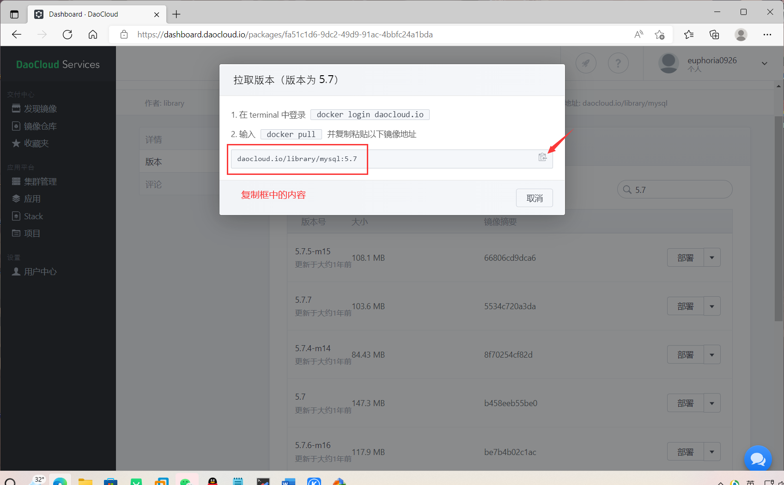The width and height of the screenshot is (784, 485).
Task: Expand deploy options for version 5.7.6-m16
Action: pos(712,452)
